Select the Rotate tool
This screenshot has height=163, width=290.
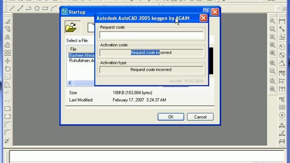[8, 69]
